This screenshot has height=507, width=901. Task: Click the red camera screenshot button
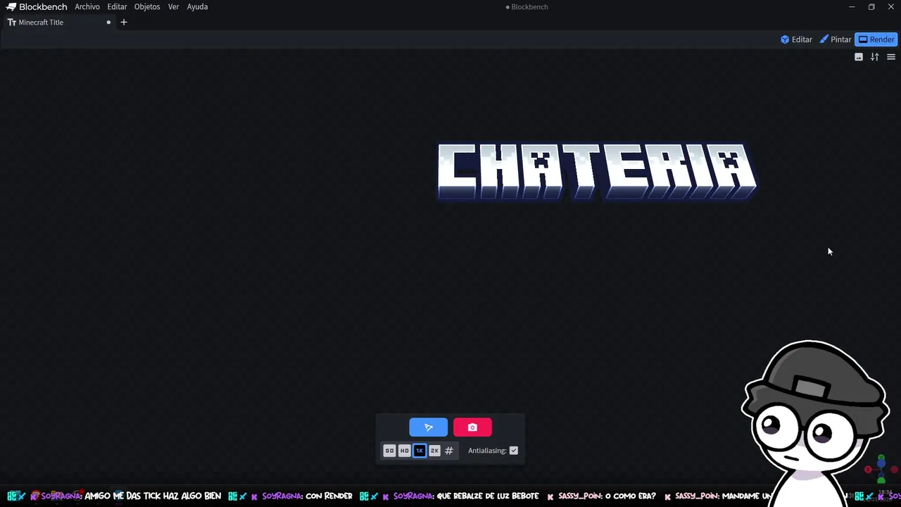pos(472,427)
